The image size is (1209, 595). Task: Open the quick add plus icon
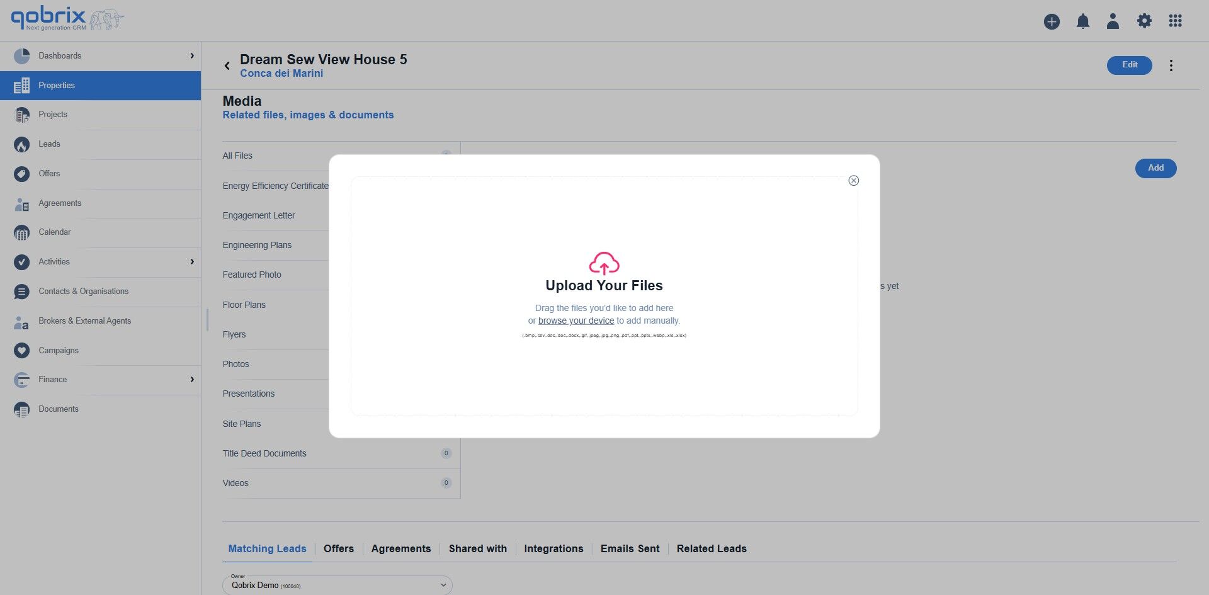pos(1051,21)
